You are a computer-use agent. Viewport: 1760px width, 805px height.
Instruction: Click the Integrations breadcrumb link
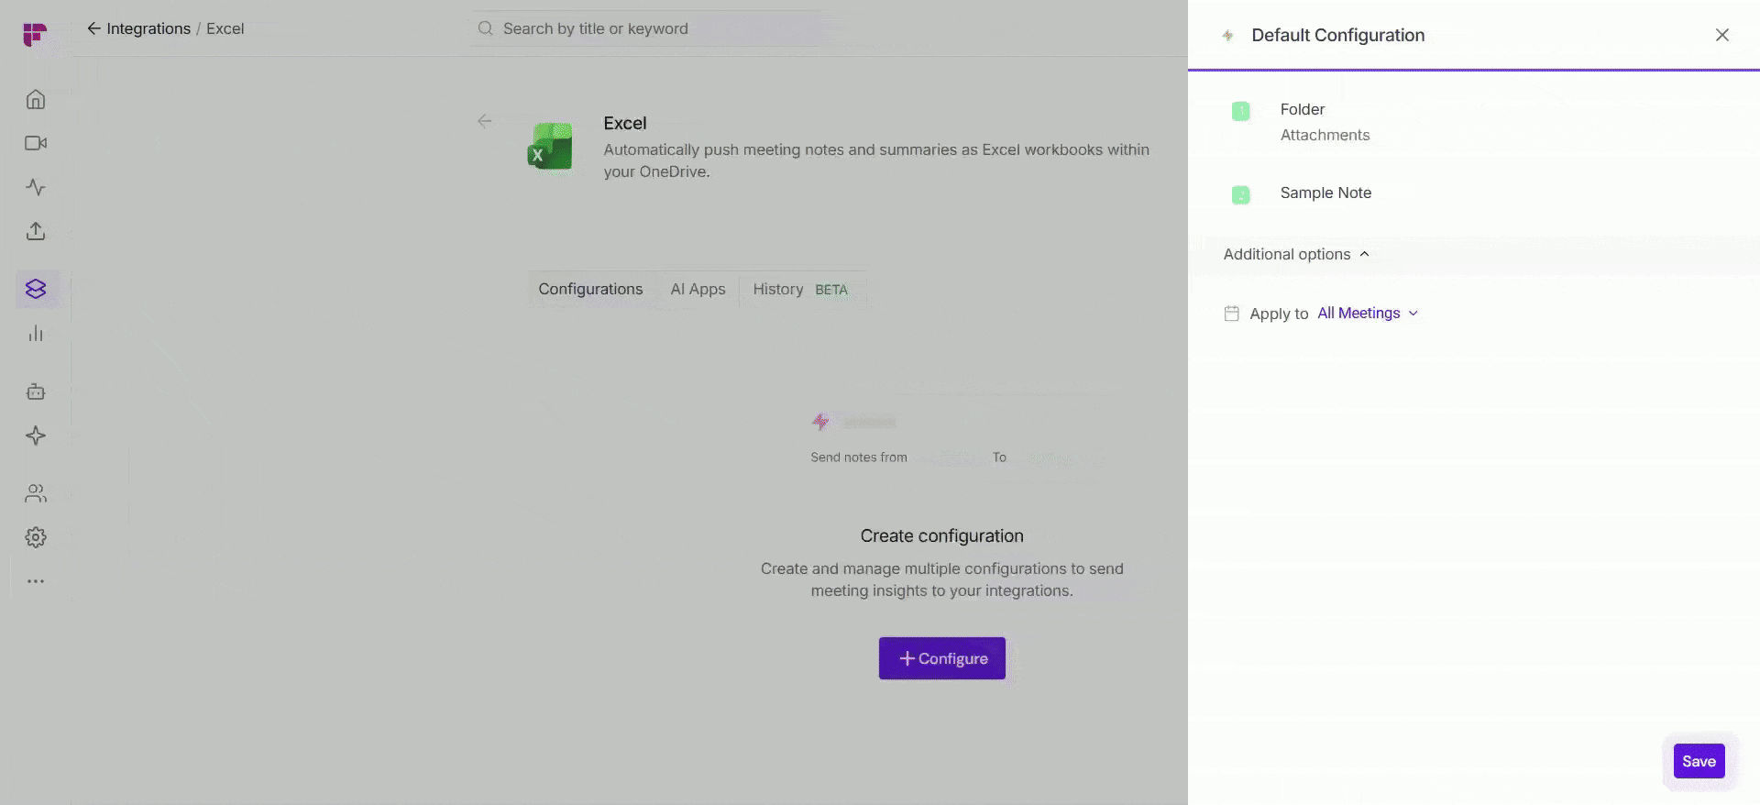[148, 28]
